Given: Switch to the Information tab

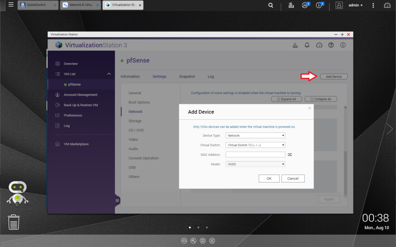Looking at the screenshot, I should pos(130,76).
